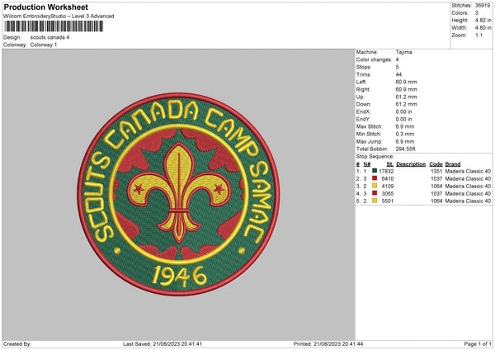Click the 'Created By:' footer label
The image size is (495, 350).
click(17, 344)
